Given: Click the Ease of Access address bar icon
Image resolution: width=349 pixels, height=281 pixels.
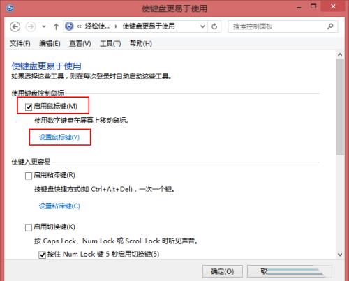Looking at the screenshot, I should coord(69,26).
